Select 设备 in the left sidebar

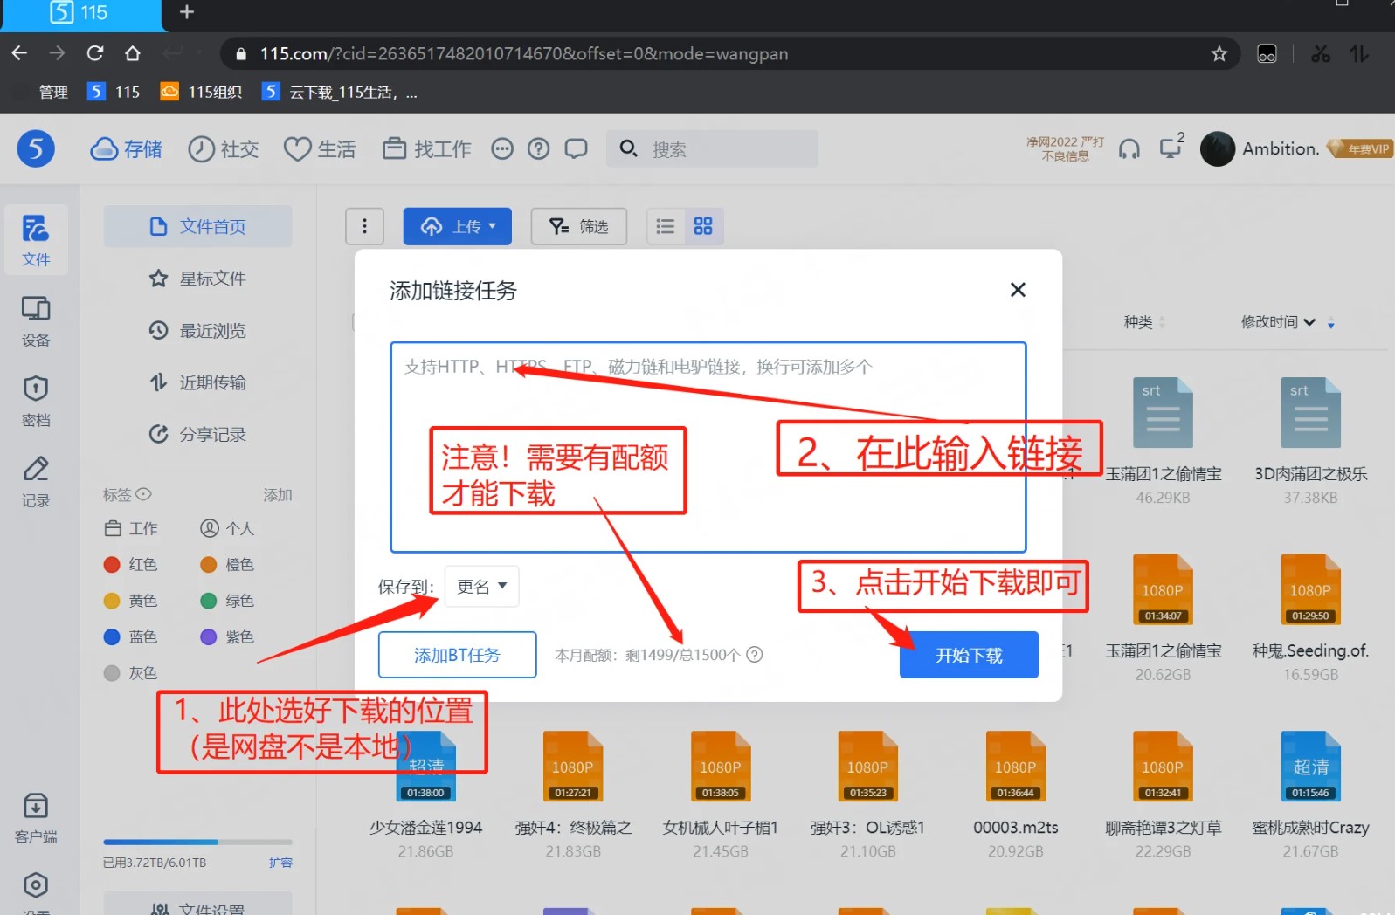[x=36, y=321]
